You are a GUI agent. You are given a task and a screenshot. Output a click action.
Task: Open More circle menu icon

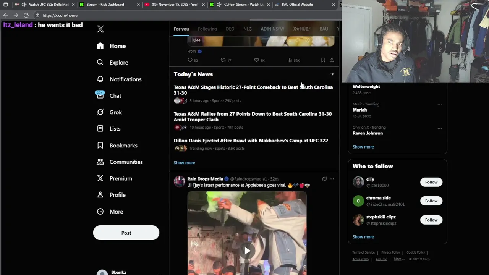coord(100,212)
